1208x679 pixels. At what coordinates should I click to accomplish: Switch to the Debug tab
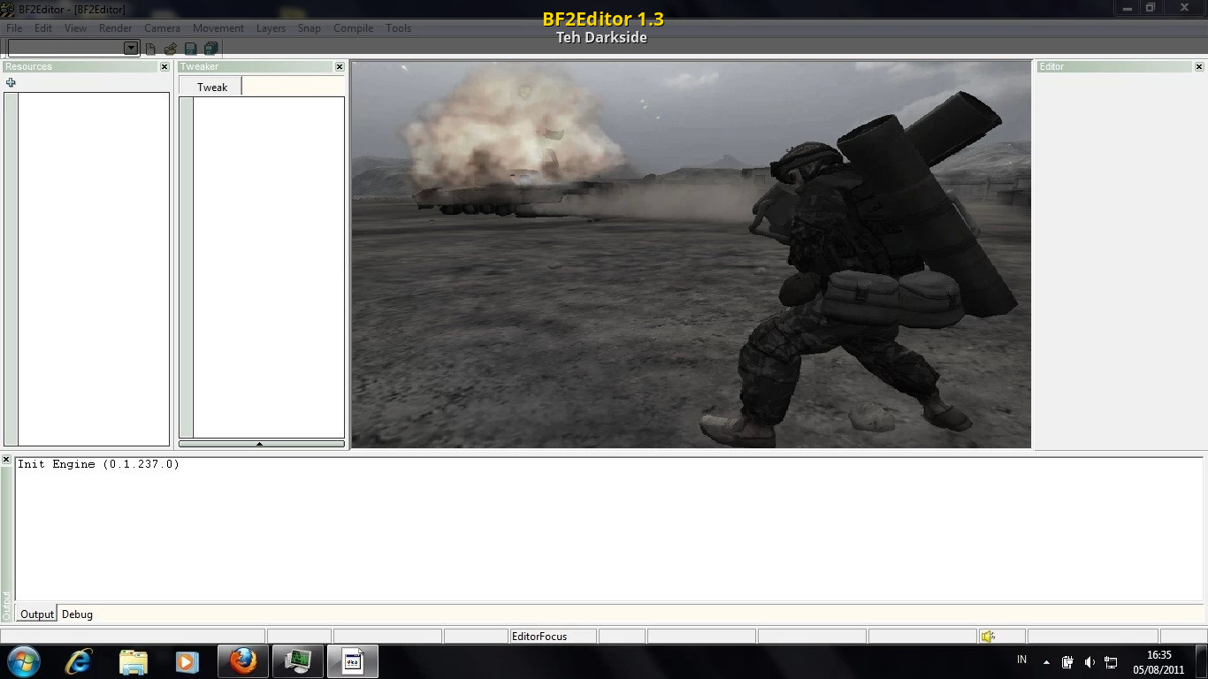coord(77,614)
